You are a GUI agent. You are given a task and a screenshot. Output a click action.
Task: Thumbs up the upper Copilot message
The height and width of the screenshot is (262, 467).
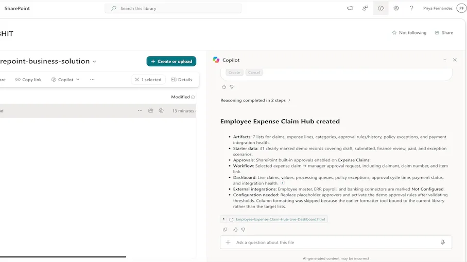point(223,87)
